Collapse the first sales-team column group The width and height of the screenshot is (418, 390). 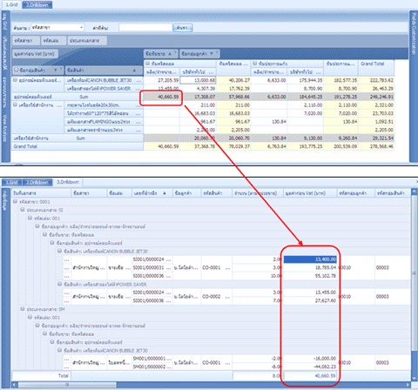click(148, 64)
